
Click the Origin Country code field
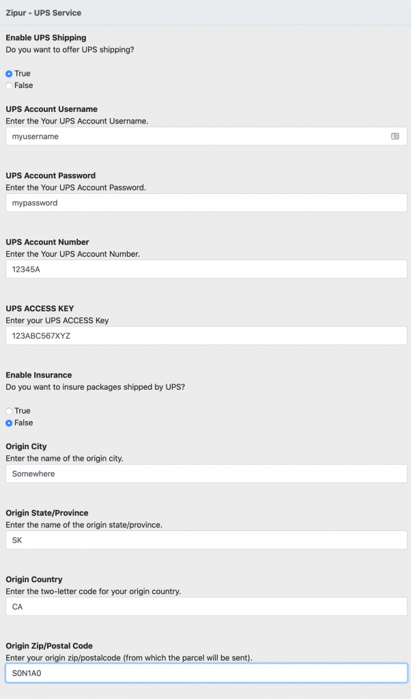[206, 606]
